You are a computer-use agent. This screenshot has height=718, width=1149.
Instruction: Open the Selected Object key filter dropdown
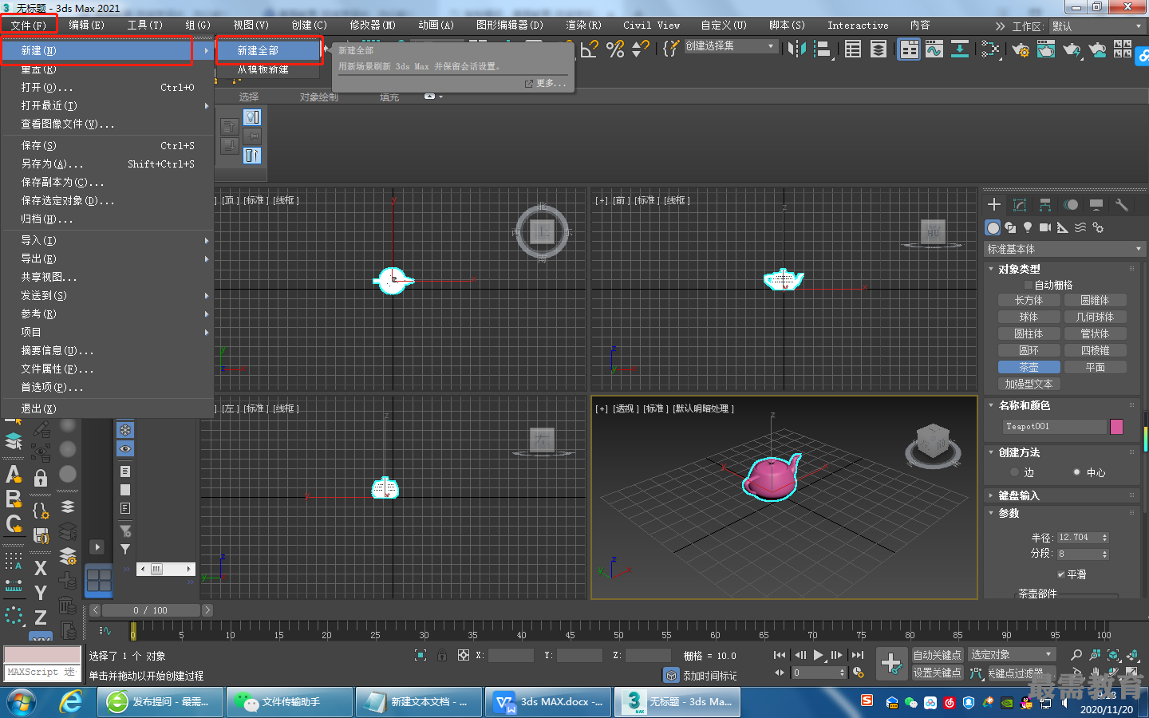[1012, 655]
